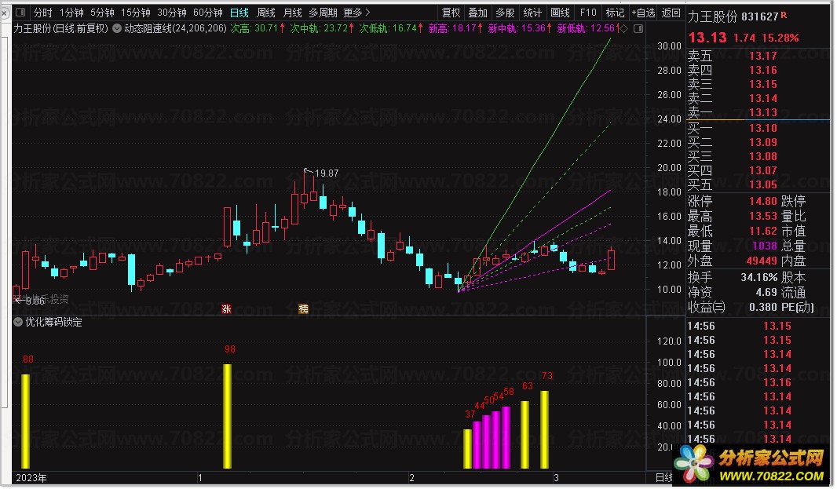Select the 卖五 ask price 13.17
This screenshot has width=837, height=489.
763,56
